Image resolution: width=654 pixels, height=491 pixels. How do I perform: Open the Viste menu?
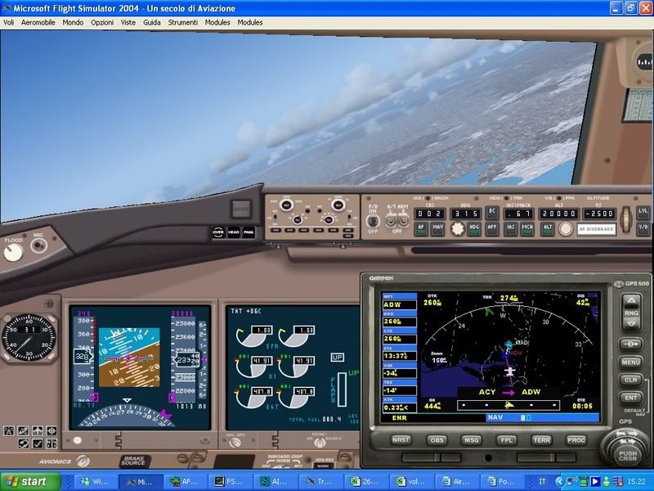point(128,23)
